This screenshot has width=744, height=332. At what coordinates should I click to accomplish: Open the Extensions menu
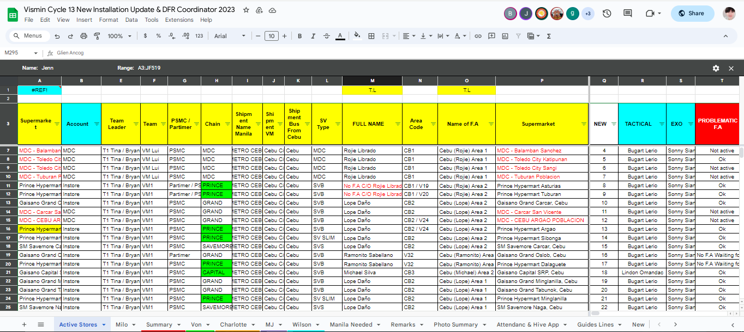tap(179, 20)
